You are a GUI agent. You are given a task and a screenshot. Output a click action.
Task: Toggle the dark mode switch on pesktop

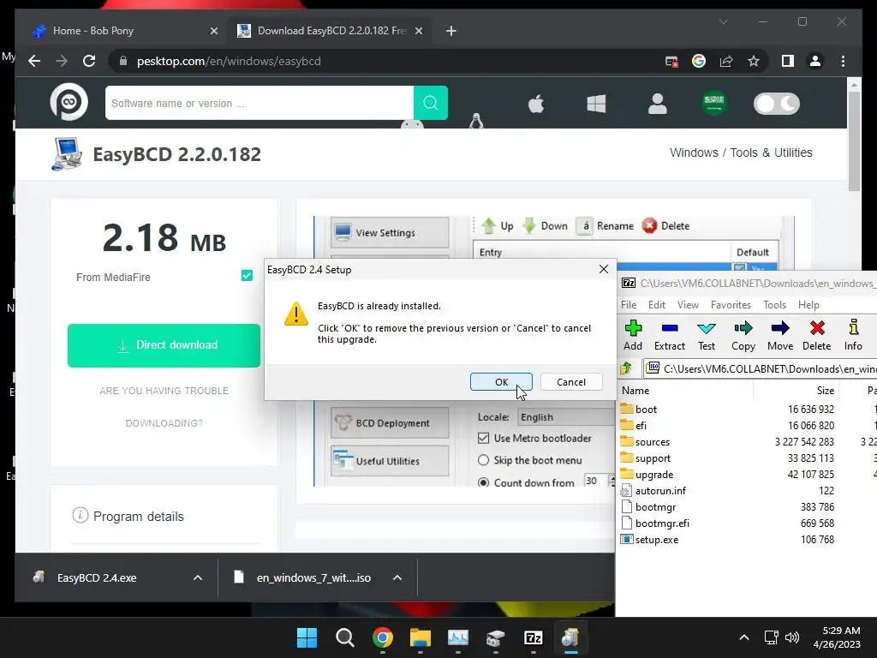[x=776, y=104]
